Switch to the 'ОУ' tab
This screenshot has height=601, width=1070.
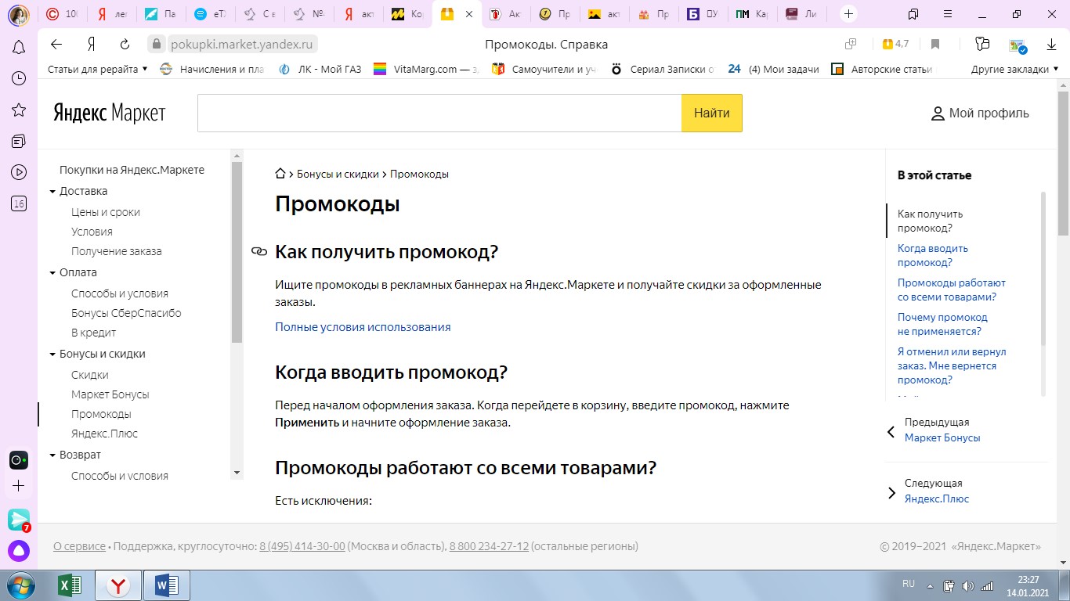point(703,14)
